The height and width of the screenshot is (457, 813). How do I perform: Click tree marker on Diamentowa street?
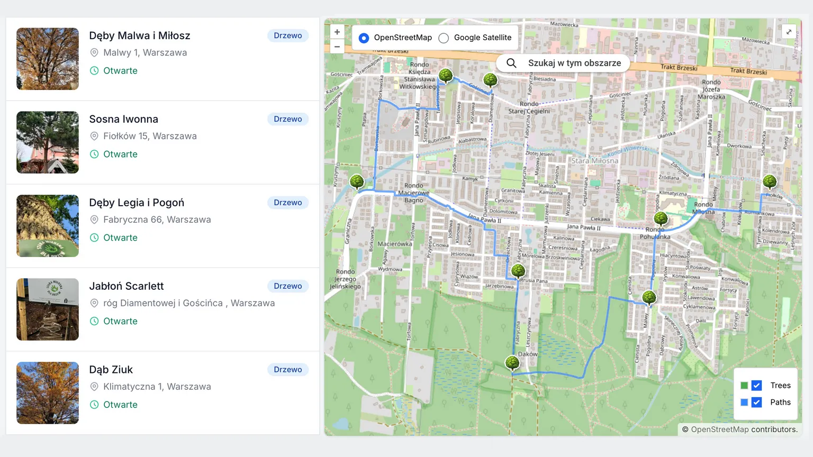pos(491,80)
